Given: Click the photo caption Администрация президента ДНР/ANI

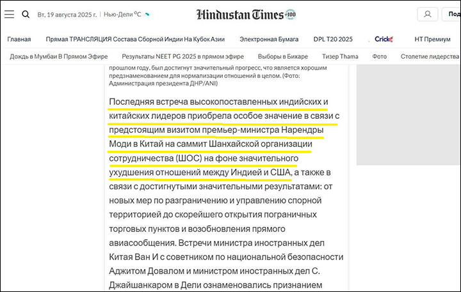Looking at the screenshot, I should point(163,83).
